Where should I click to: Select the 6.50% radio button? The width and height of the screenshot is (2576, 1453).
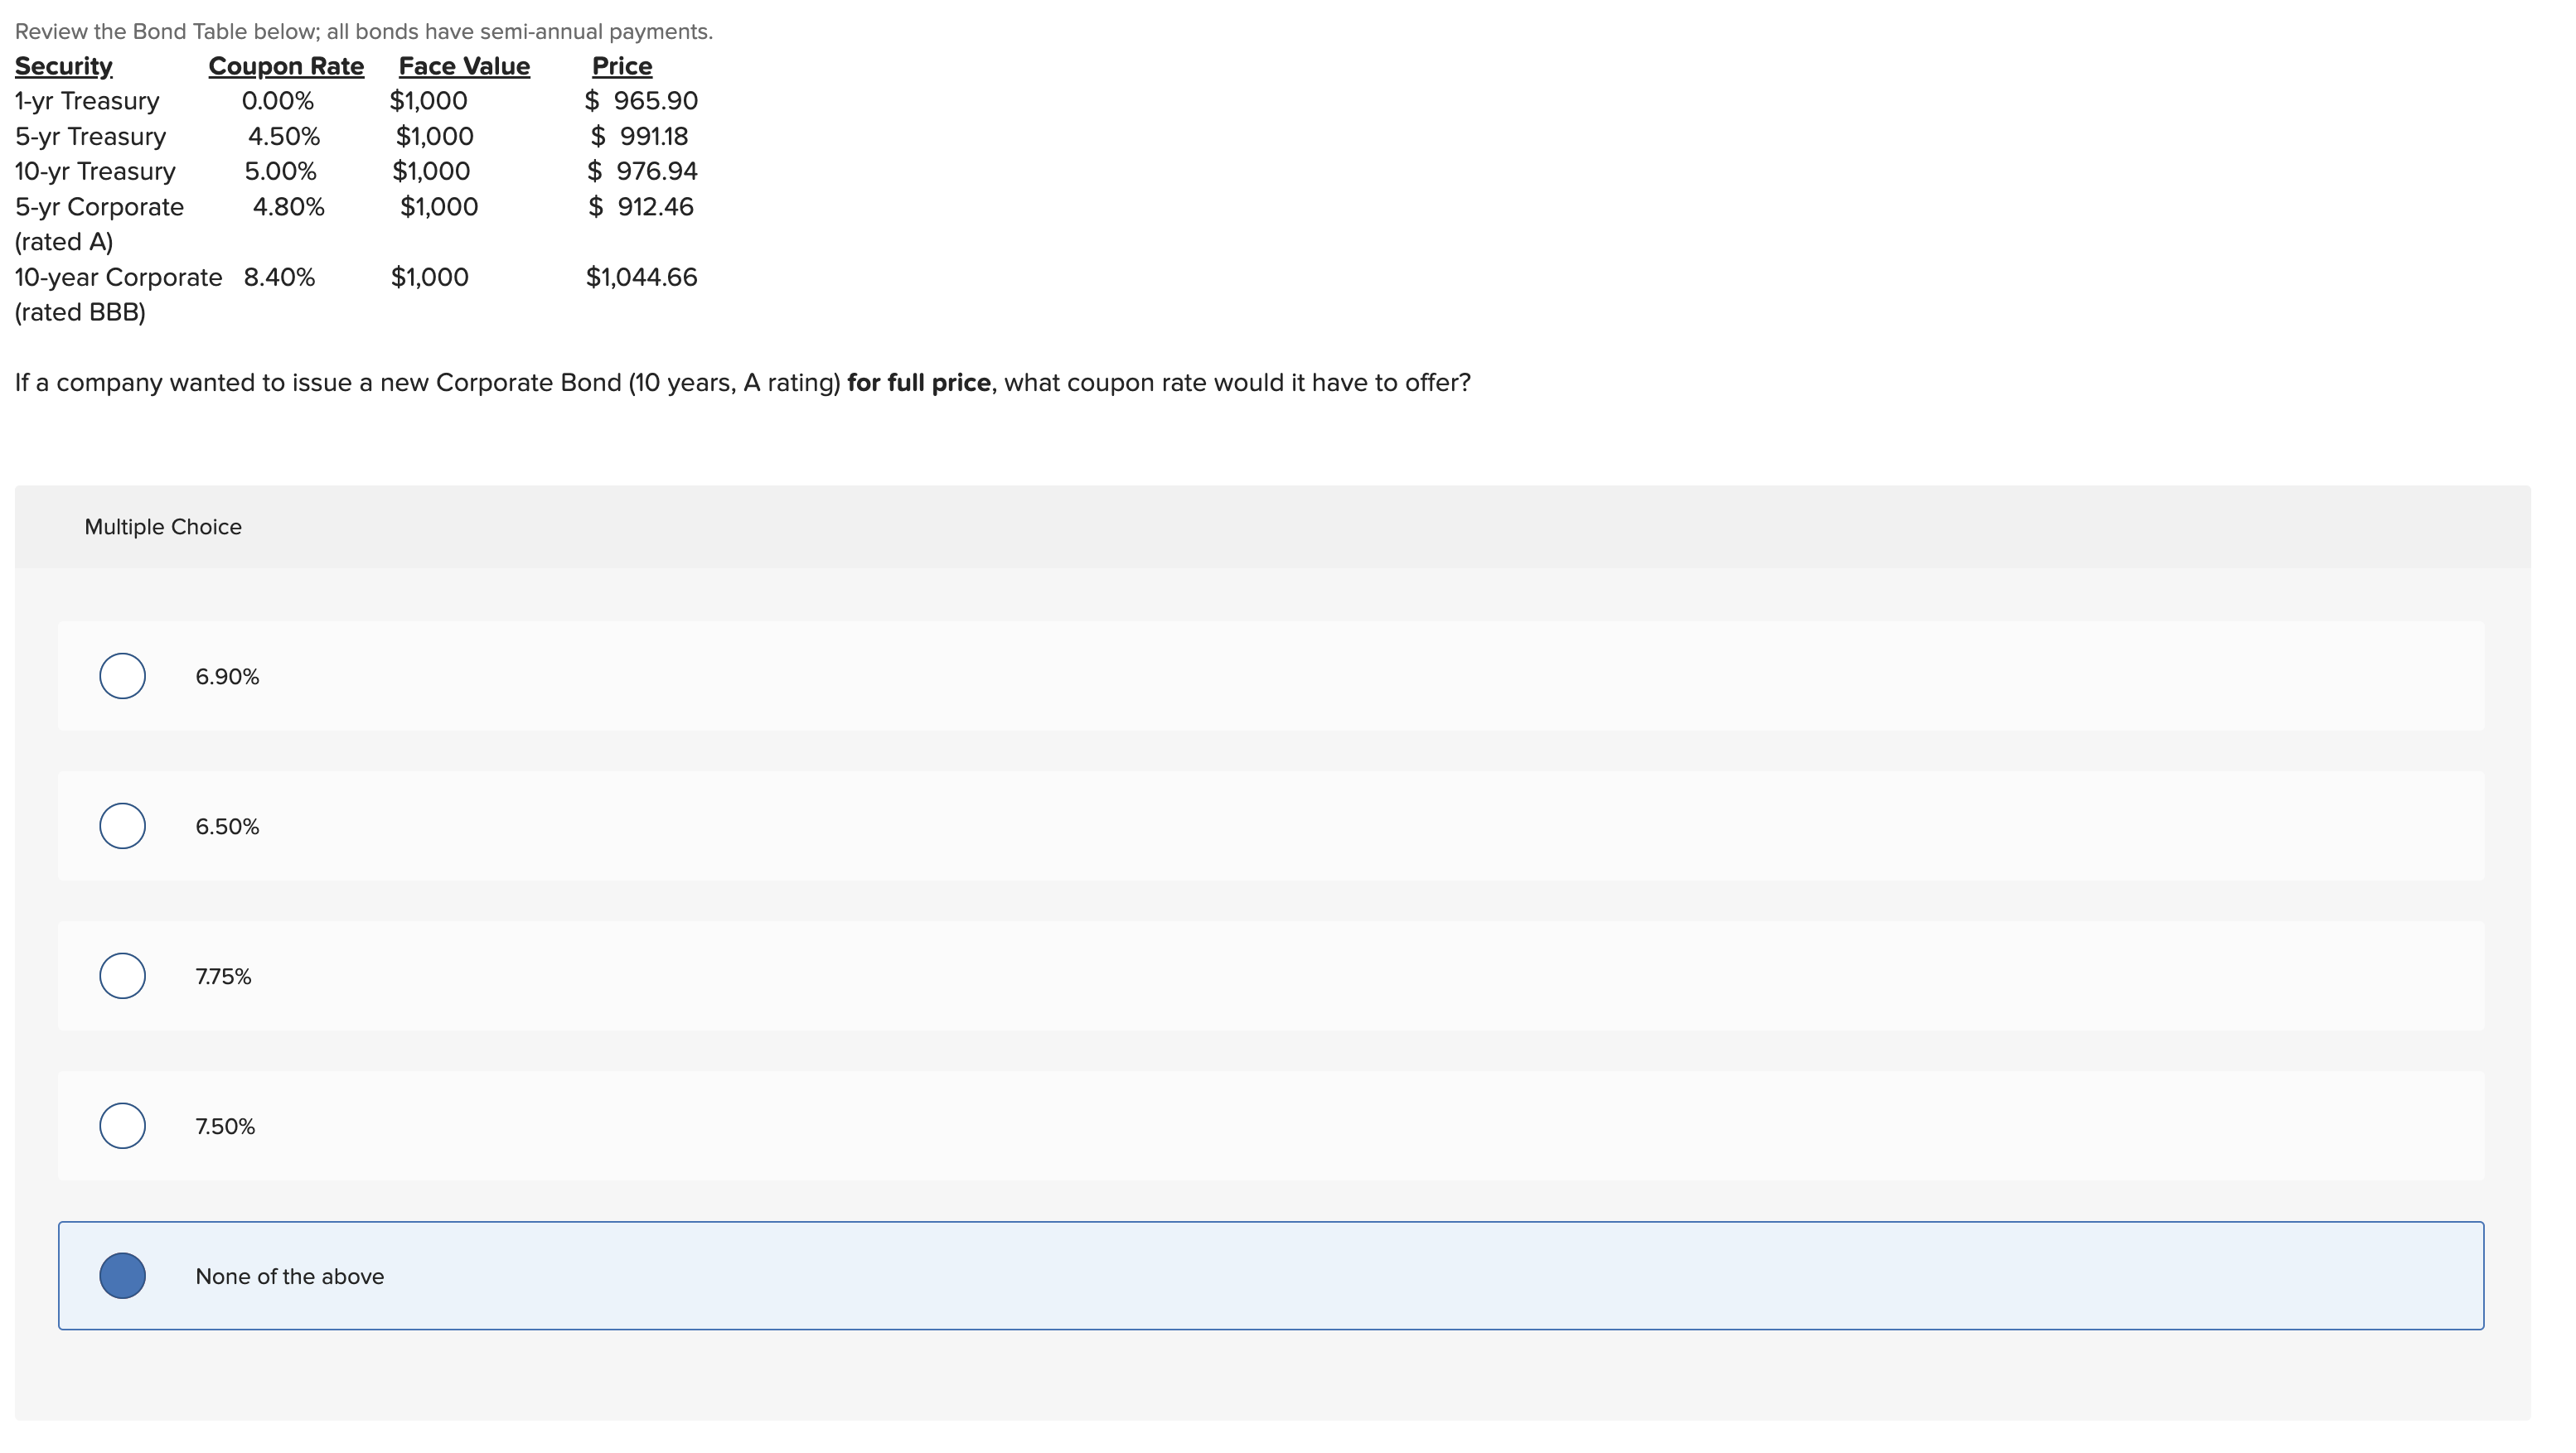pyautogui.click(x=122, y=825)
